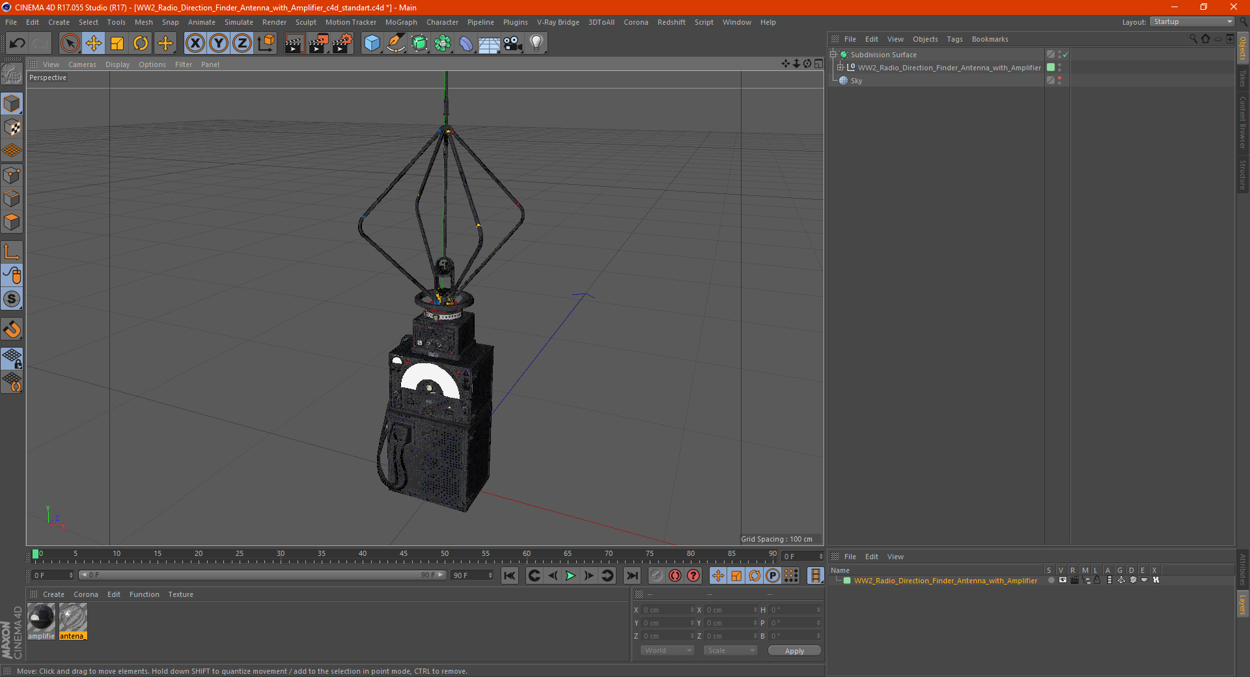Screen dimensions: 1250x677
Task: Click the Locked Workplane icon
Action: coord(12,358)
